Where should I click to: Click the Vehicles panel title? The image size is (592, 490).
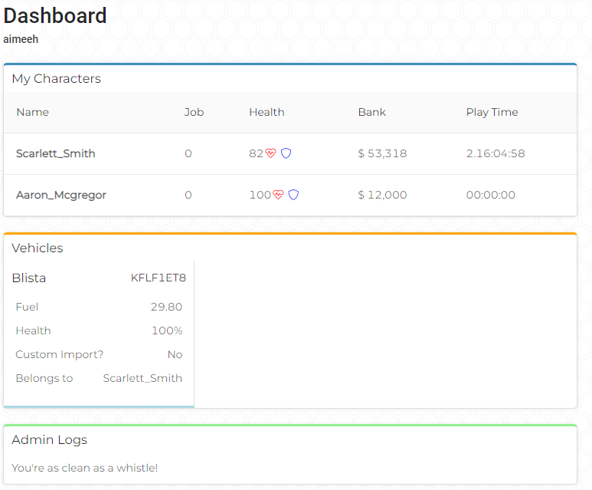[x=38, y=248]
